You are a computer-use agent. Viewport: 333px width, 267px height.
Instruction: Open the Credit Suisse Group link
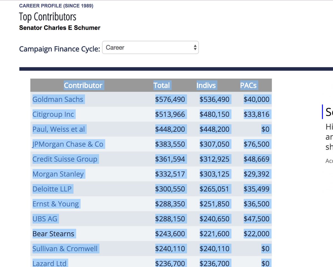[65, 159]
